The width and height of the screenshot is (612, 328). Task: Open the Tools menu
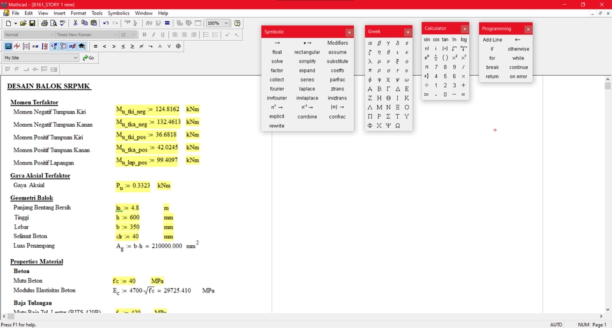97,13
